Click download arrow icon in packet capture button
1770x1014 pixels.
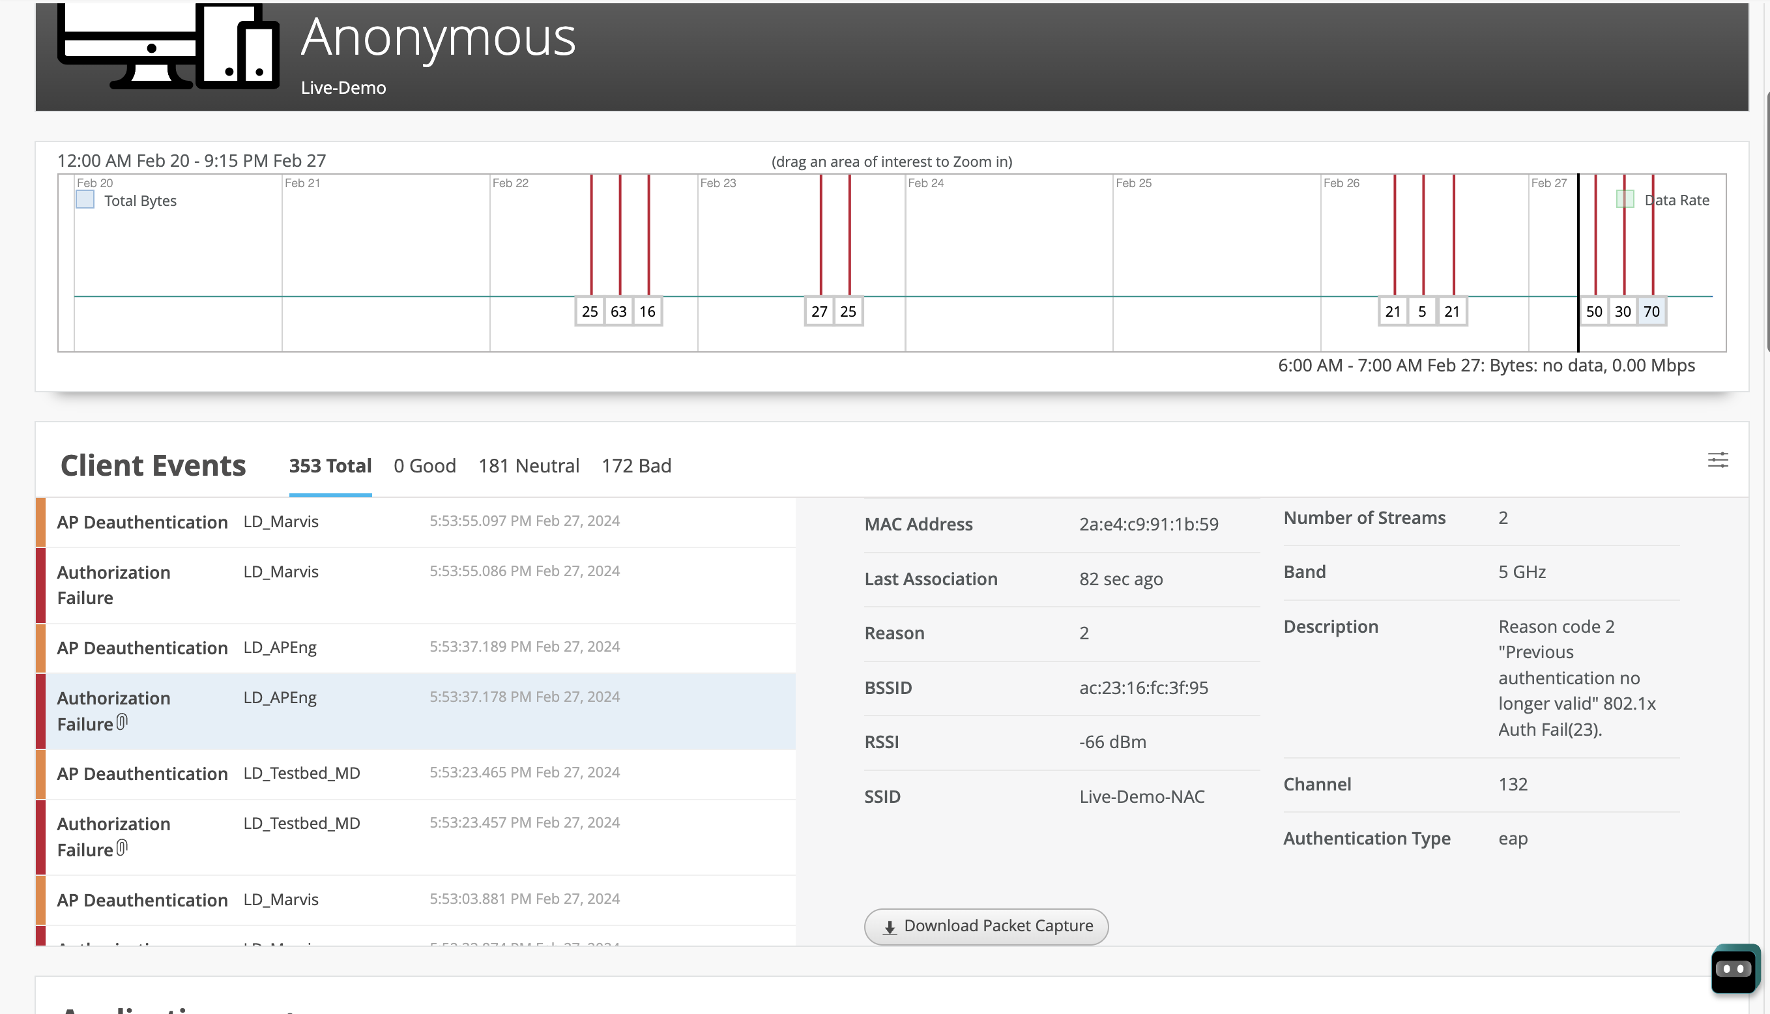click(889, 927)
